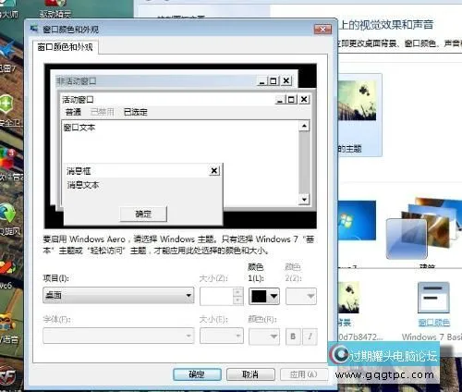Increase 大小(Z) with the spinner up arrow
Viewport: 462px width, 392px height.
click(x=238, y=292)
